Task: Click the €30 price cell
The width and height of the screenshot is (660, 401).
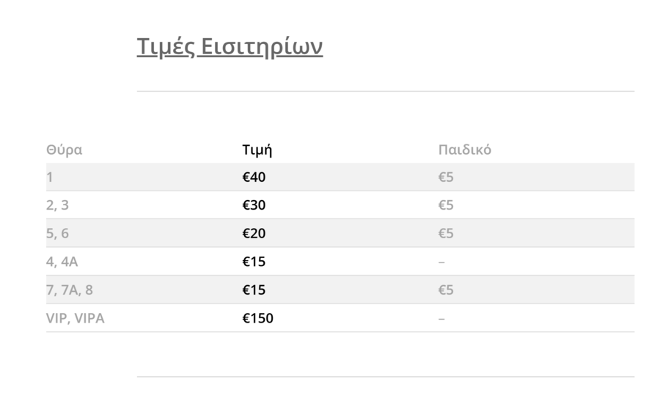Action: (x=254, y=205)
